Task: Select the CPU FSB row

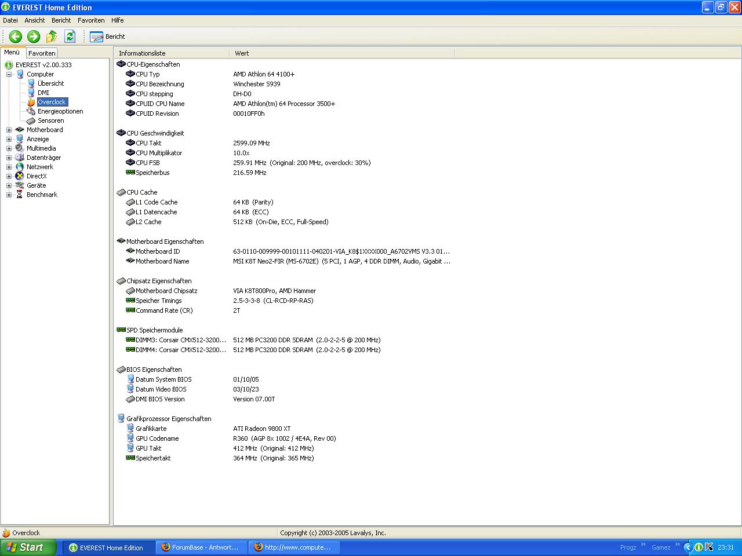Action: coord(284,163)
